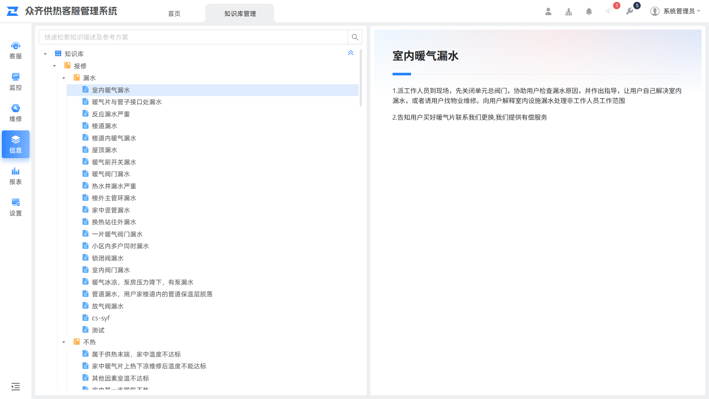This screenshot has height=399, width=709.
Task: Click document icon beside 测试
Action: tap(85, 330)
